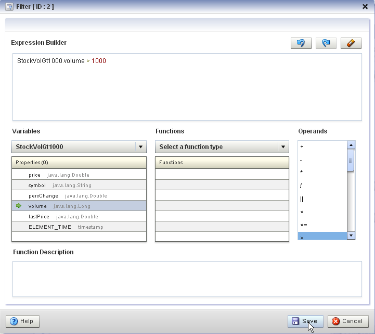Select the ELEMENT_TIME property row
This screenshot has width=375, height=334.
(79, 227)
